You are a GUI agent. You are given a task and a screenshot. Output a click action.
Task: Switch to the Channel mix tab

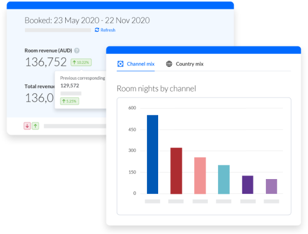[136, 64]
